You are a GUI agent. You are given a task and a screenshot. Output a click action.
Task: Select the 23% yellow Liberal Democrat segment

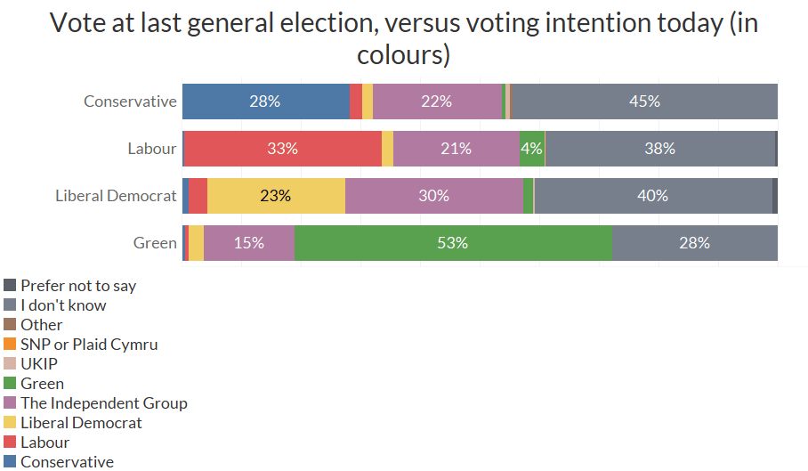[x=276, y=196]
